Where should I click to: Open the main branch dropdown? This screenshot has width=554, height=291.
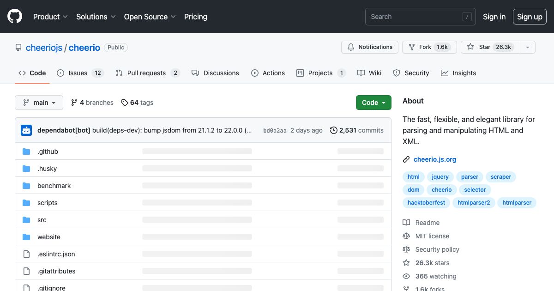(39, 103)
